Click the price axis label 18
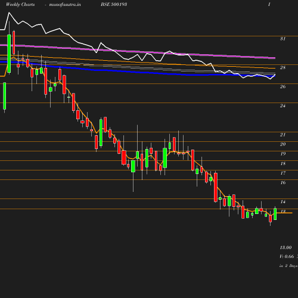This screenshot has width=298, height=298. pyautogui.click(x=283, y=163)
